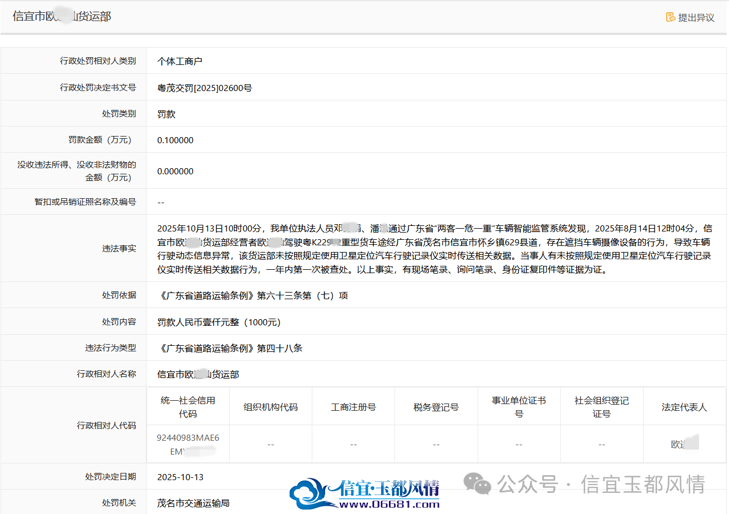Click the 税务登记号 column header
Viewport: 729px width, 514px height.
pyautogui.click(x=436, y=407)
